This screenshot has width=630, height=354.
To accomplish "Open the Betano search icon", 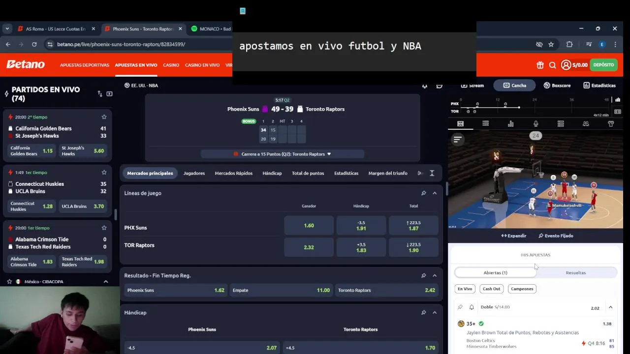I will [x=552, y=65].
